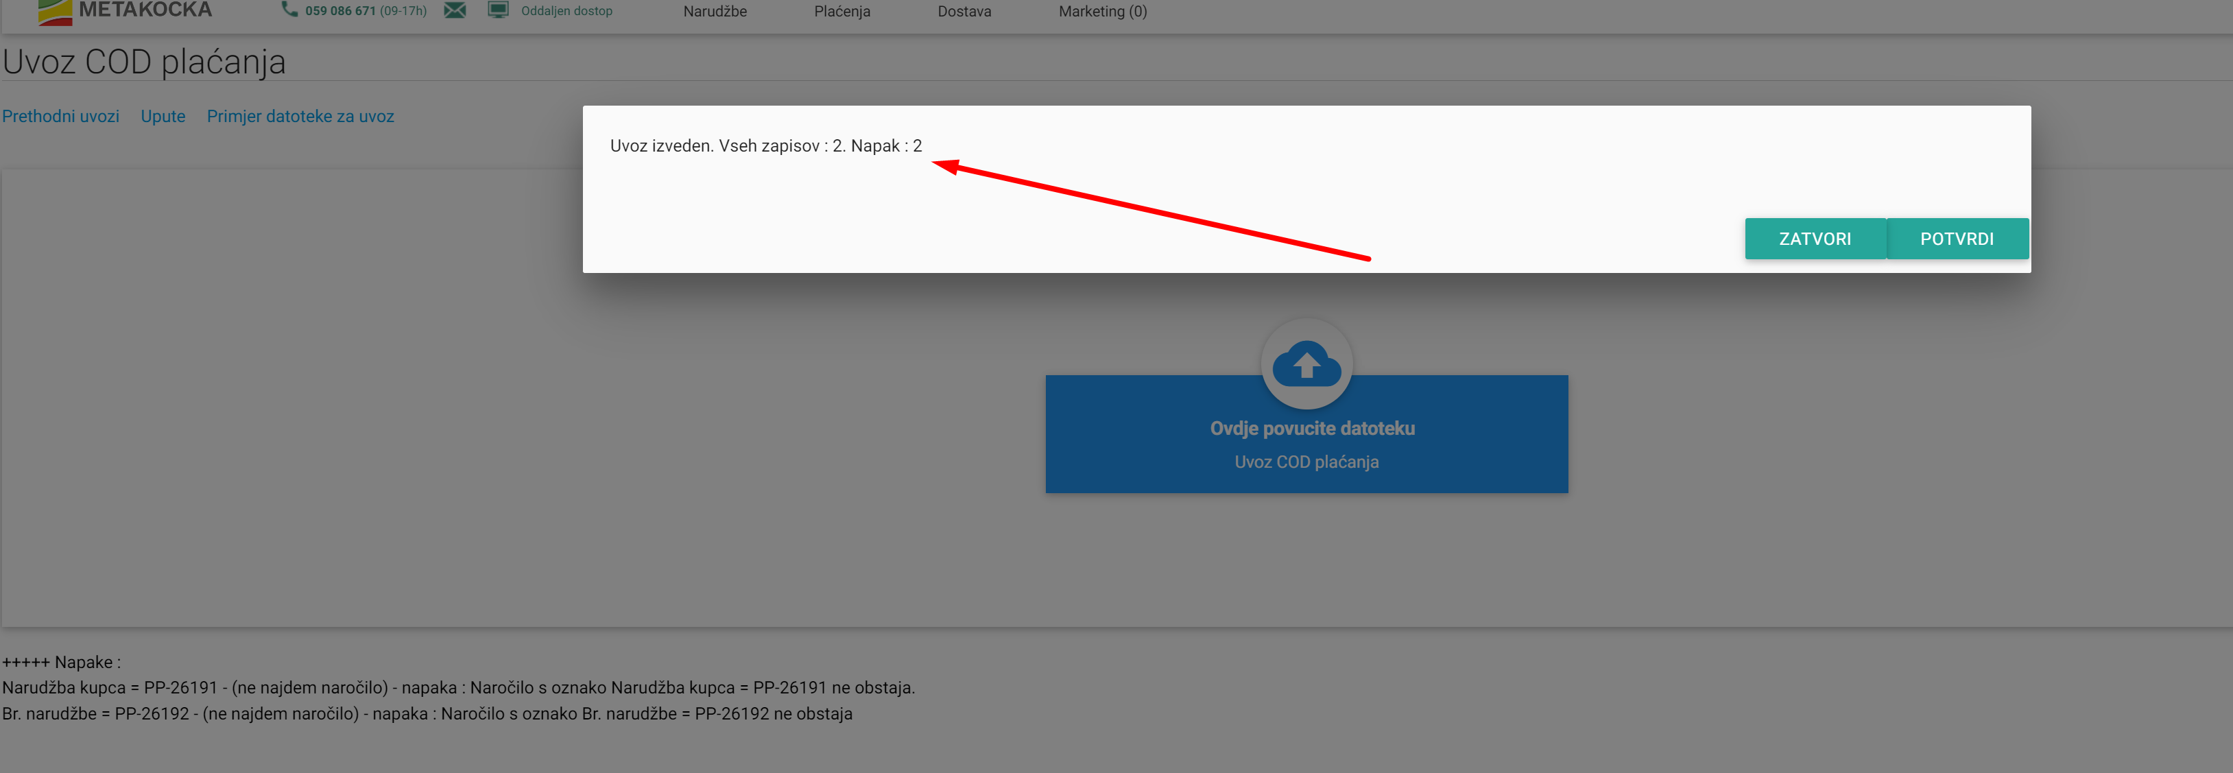Open the Narudžbe menu
2233x773 pixels.
pyautogui.click(x=715, y=11)
